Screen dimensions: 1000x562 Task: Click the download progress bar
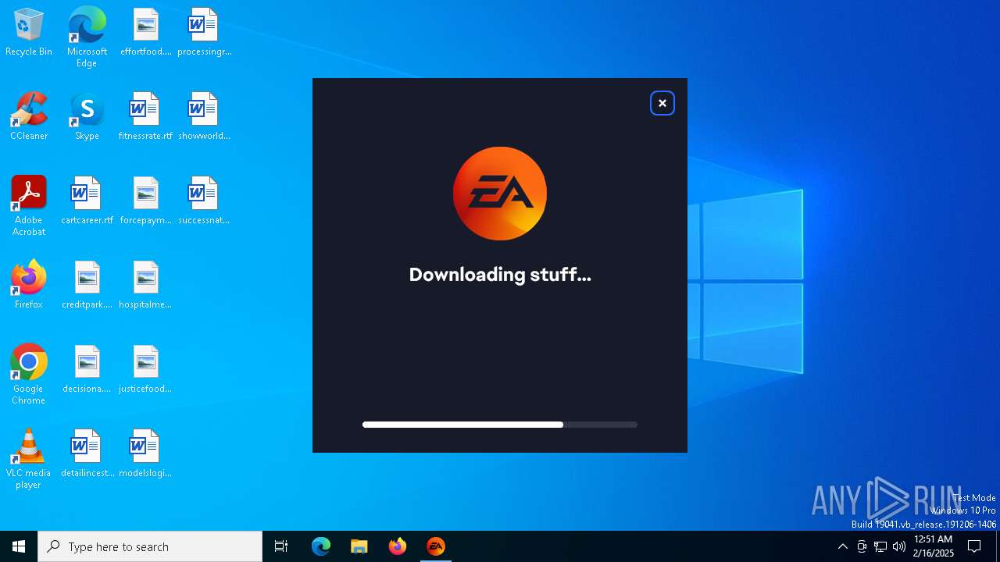tap(500, 425)
